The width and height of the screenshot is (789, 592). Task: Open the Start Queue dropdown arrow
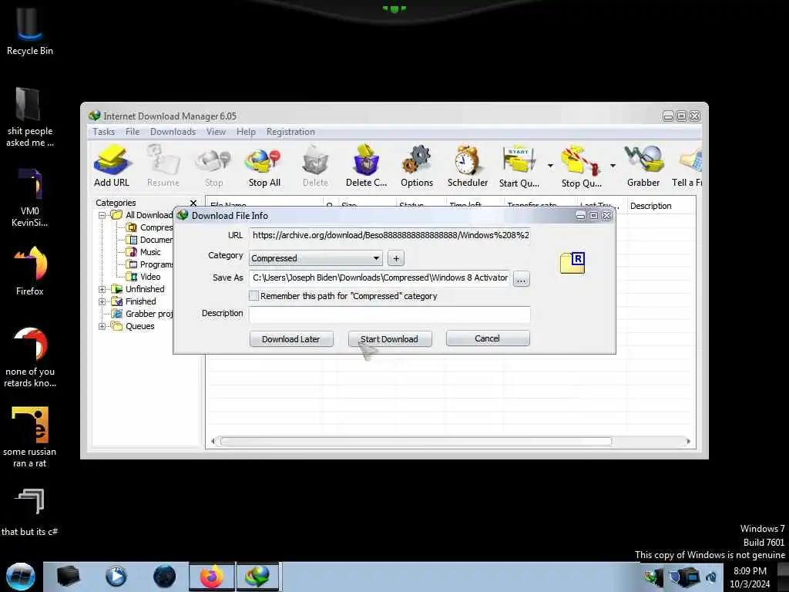click(550, 166)
